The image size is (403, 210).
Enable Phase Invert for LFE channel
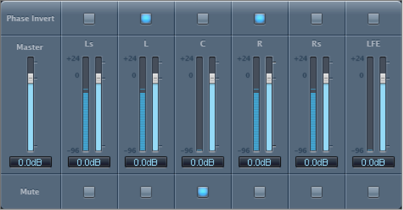374,19
